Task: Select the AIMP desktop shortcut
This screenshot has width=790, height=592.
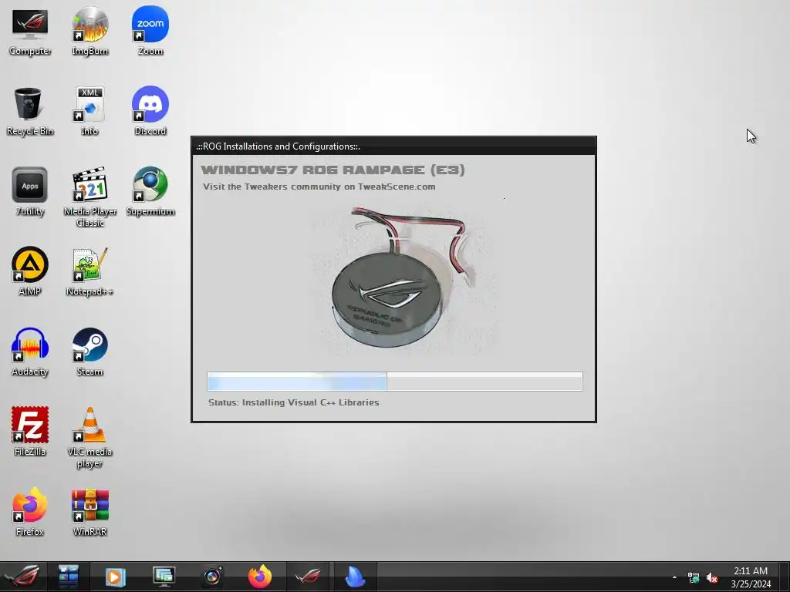Action: click(30, 271)
